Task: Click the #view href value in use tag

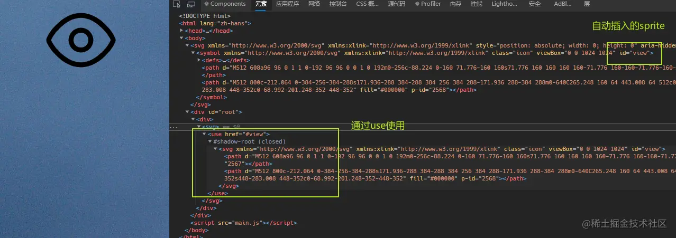Action: 255,134
